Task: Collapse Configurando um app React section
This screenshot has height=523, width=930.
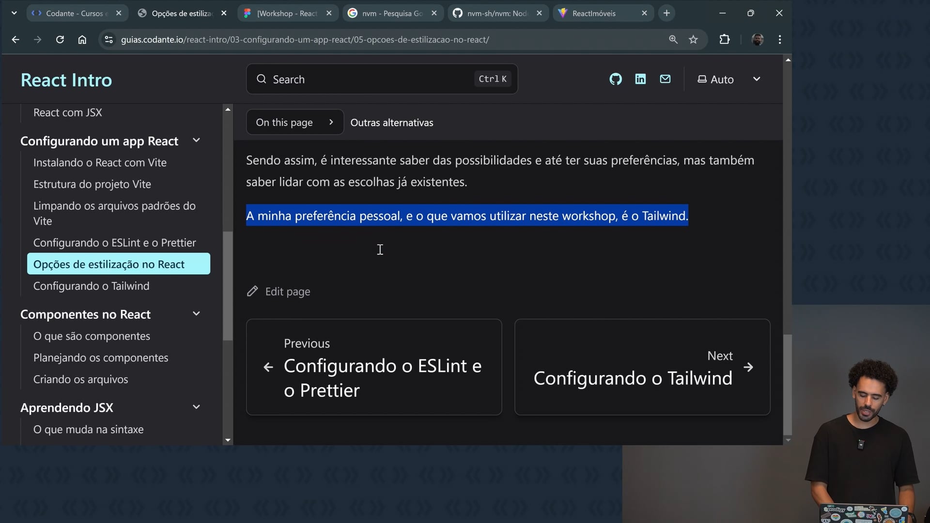Action: pyautogui.click(x=196, y=140)
